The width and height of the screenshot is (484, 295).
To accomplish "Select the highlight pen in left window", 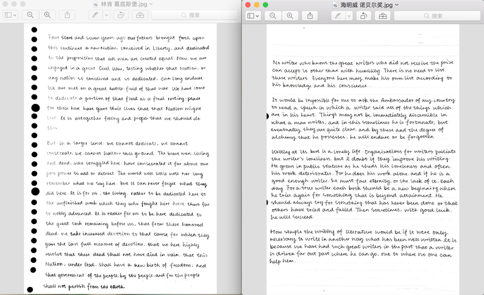I will [x=95, y=15].
